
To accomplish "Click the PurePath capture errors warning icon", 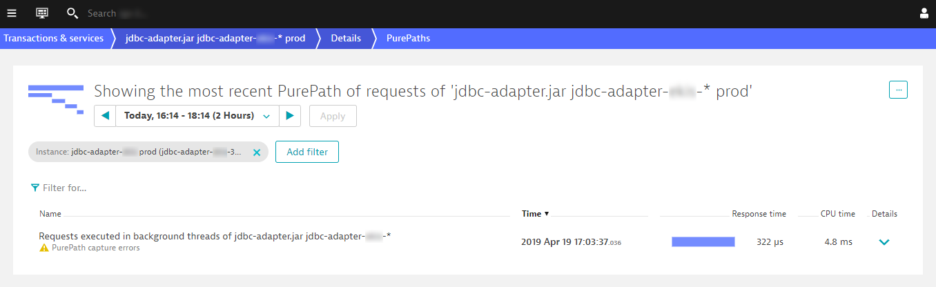I will [x=44, y=248].
